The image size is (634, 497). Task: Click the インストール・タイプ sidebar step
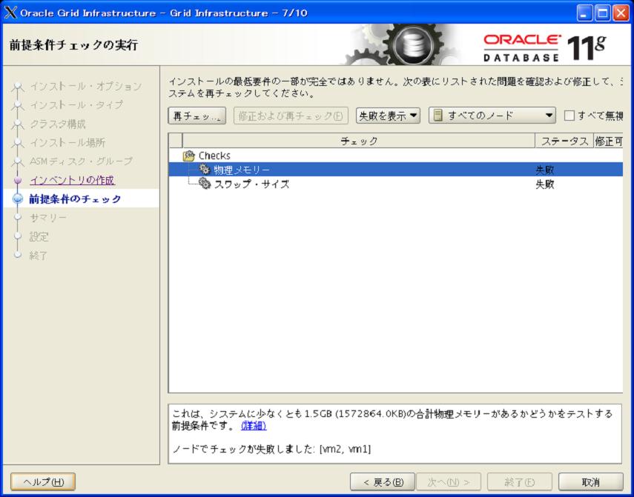pos(76,105)
